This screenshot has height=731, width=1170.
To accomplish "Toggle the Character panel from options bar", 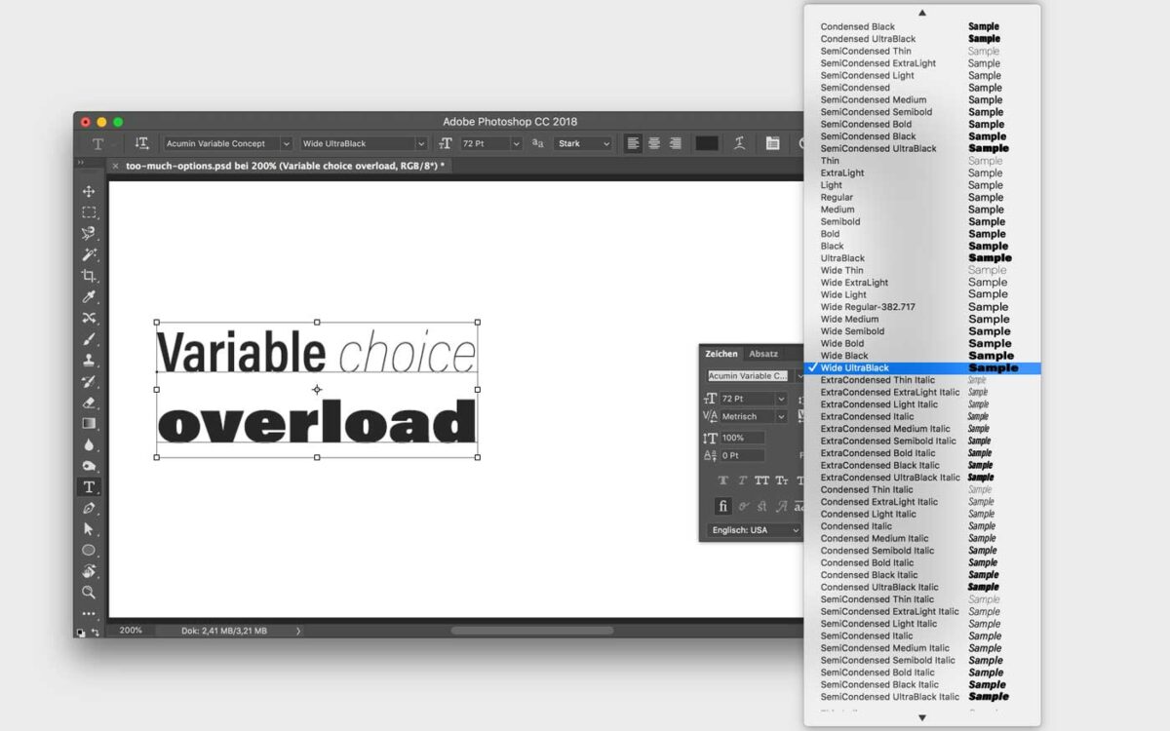I will pyautogui.click(x=771, y=143).
